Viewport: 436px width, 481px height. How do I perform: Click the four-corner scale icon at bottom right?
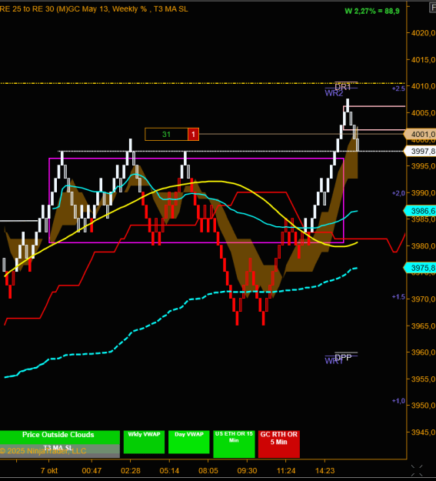(x=417, y=470)
